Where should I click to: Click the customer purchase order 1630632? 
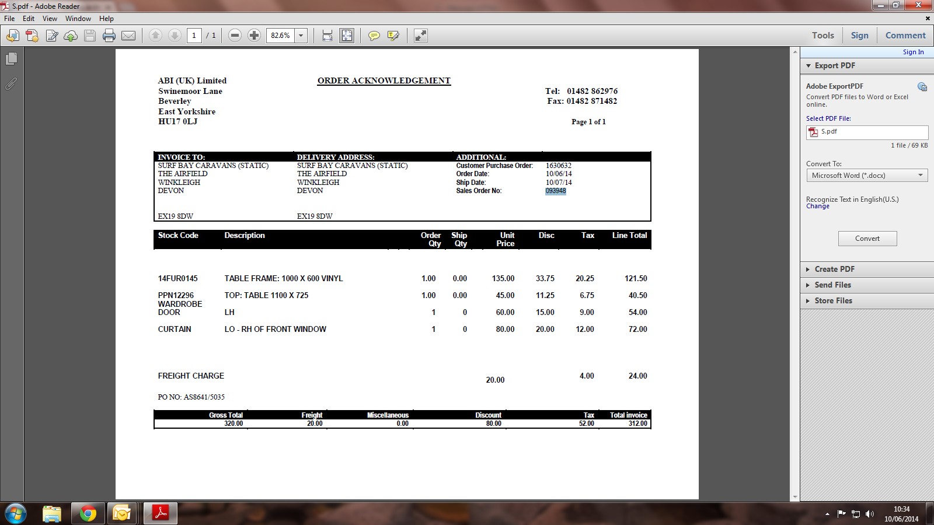(x=559, y=166)
